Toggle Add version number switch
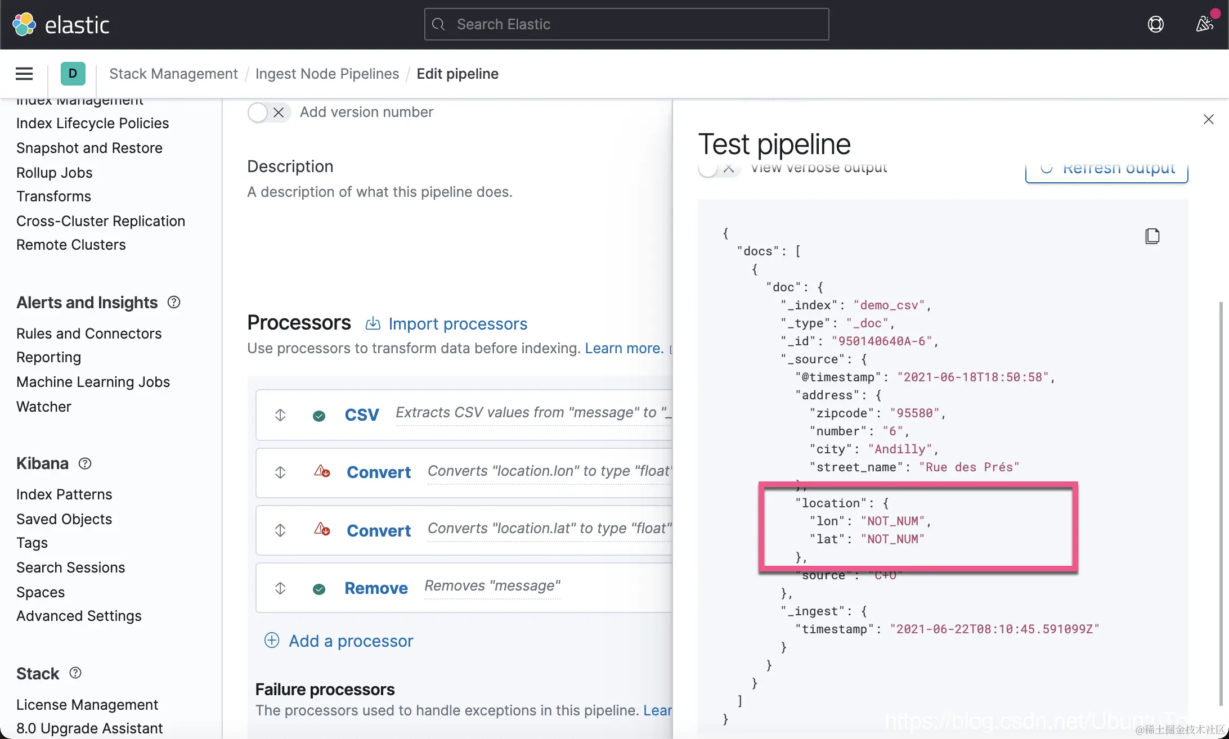This screenshot has width=1229, height=739. click(268, 112)
